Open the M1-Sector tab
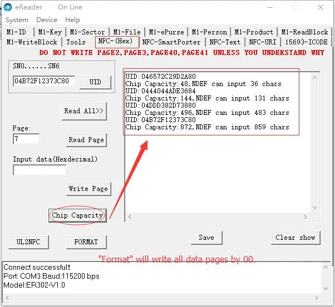Image resolution: width=335 pixels, height=307 pixels. click(x=87, y=32)
